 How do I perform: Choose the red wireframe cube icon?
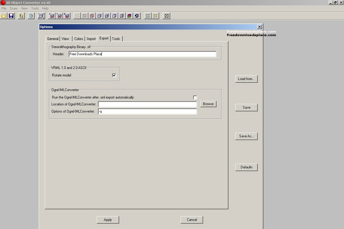pos(92,16)
